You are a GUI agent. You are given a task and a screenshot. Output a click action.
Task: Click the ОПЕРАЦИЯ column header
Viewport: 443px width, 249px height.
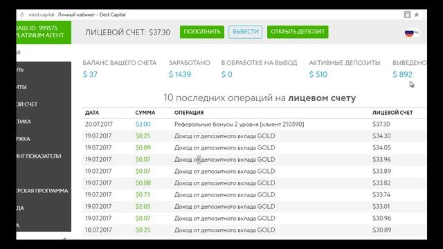[189, 113]
